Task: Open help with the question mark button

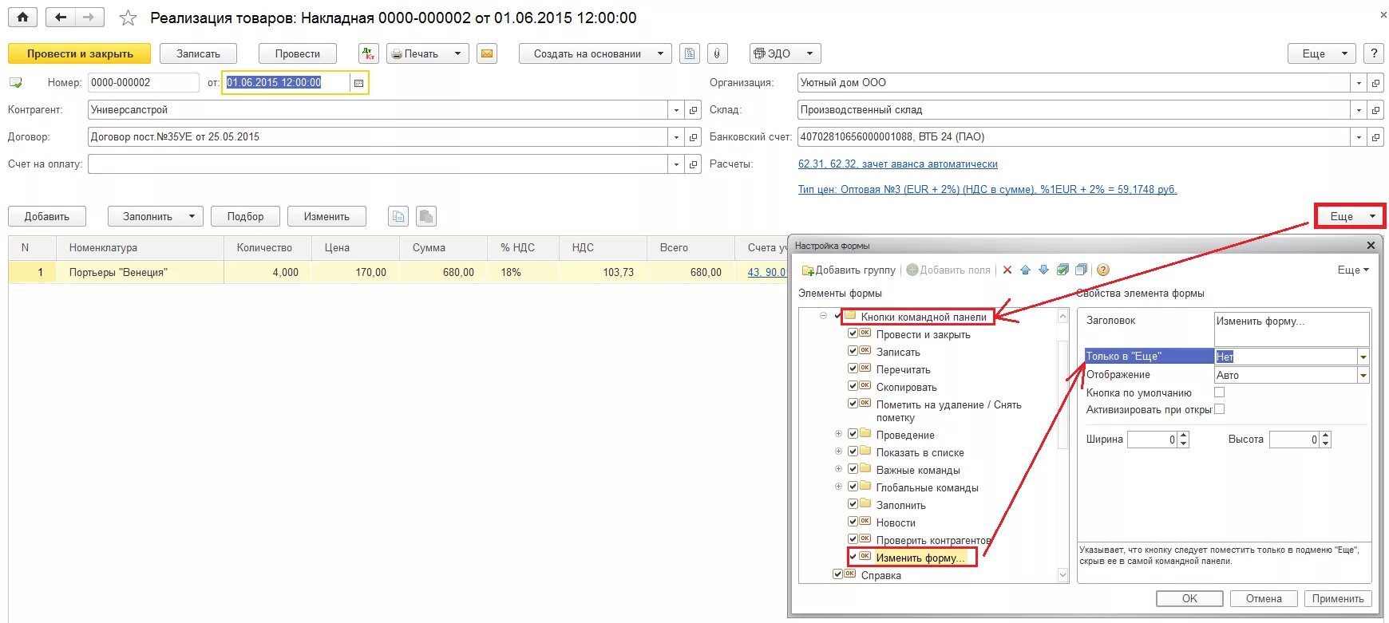Action: (1373, 53)
